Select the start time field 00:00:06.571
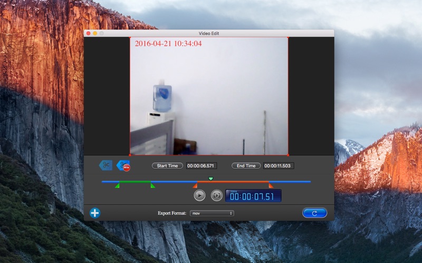The image size is (422, 263). [202, 166]
